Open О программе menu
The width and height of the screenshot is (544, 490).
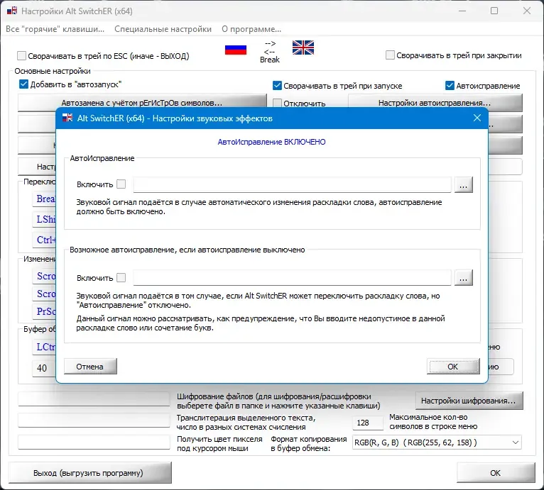(x=251, y=29)
